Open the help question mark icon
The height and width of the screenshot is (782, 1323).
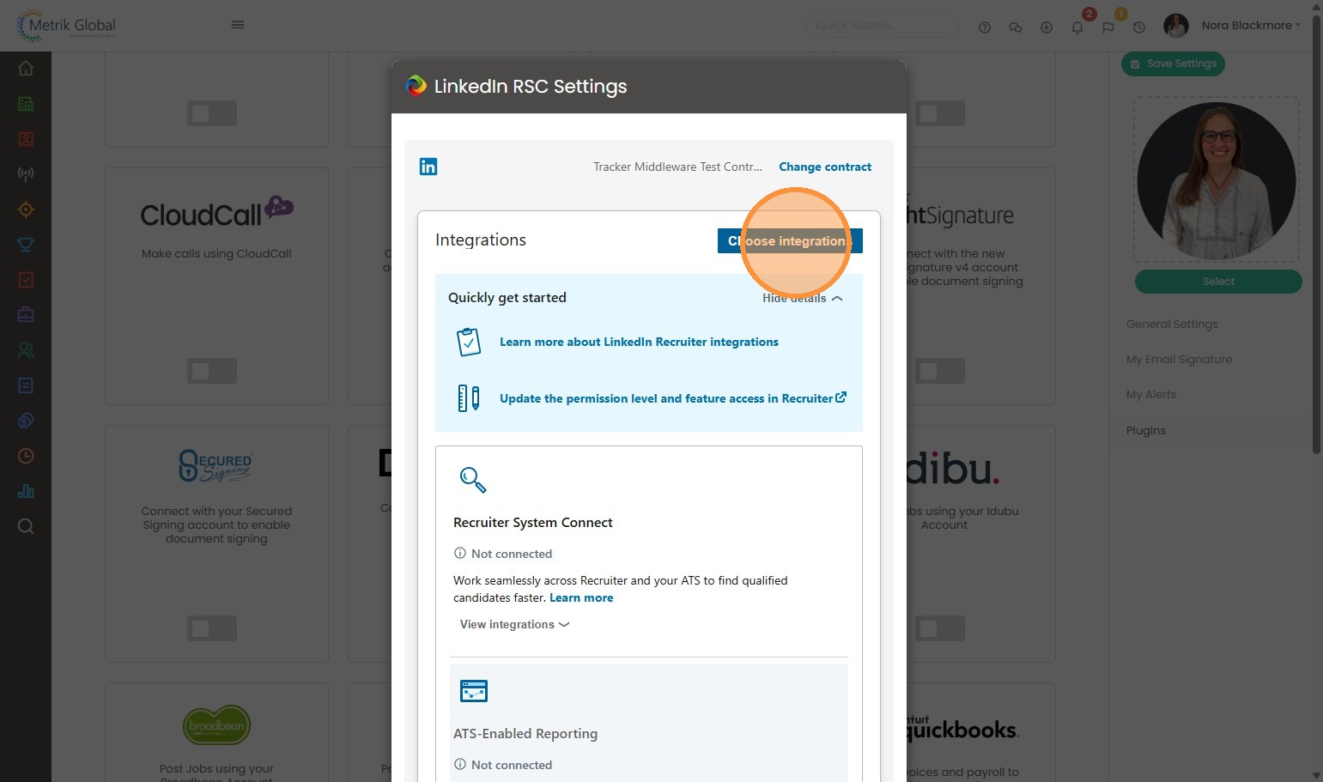(985, 27)
